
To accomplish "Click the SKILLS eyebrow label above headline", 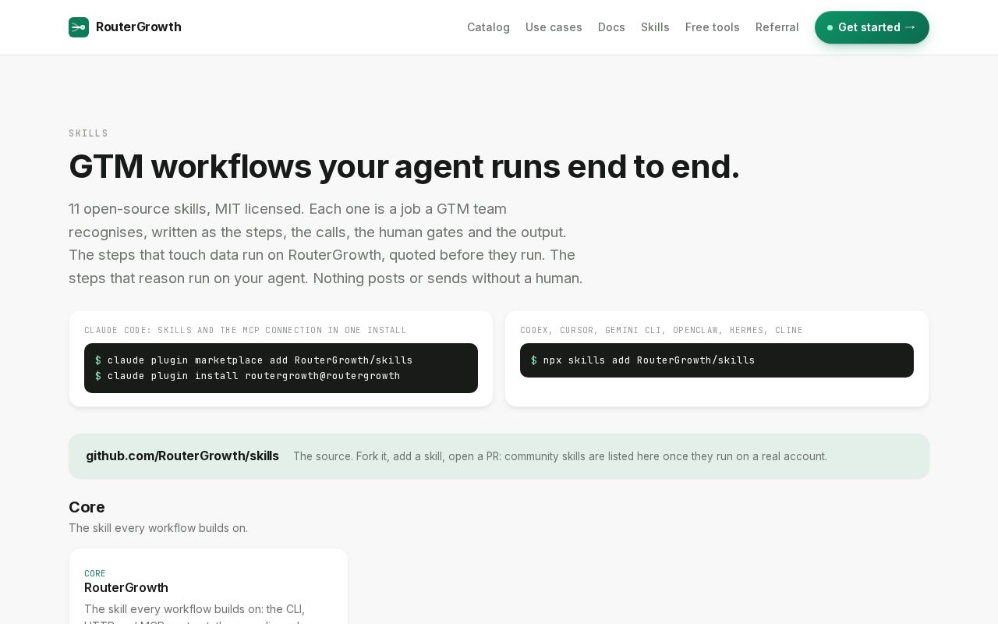I will (88, 133).
